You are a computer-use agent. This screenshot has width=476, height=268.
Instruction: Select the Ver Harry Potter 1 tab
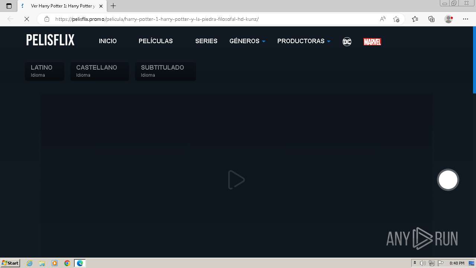point(62,6)
